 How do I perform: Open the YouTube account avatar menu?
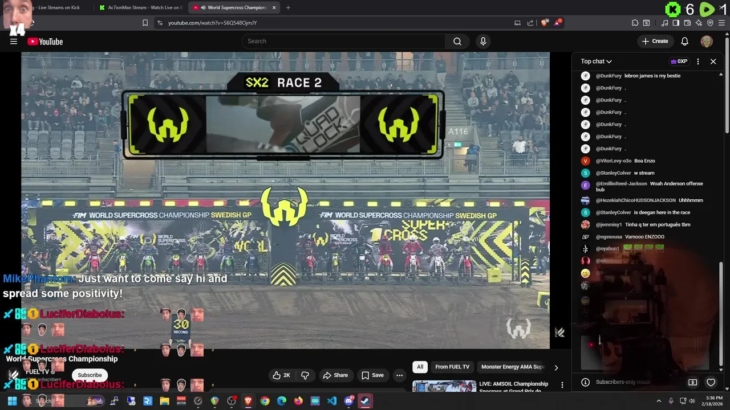[x=707, y=41]
